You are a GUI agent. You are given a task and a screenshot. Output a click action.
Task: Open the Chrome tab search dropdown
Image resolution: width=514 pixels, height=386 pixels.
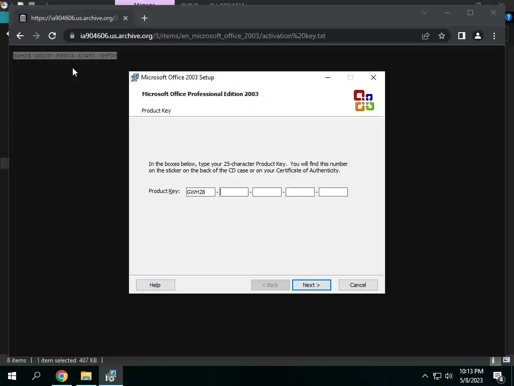click(x=424, y=13)
